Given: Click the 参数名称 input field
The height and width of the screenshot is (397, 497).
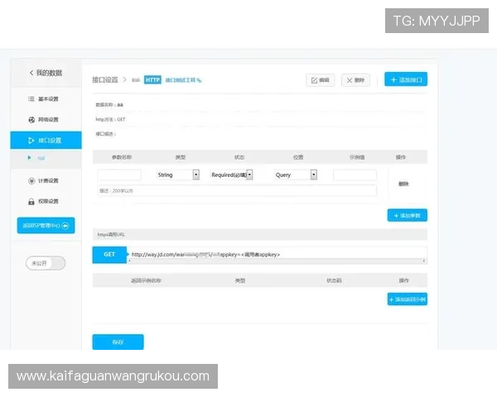Looking at the screenshot, I should (119, 175).
